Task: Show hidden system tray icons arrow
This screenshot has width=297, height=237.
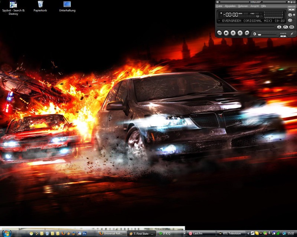Action: click(249, 233)
